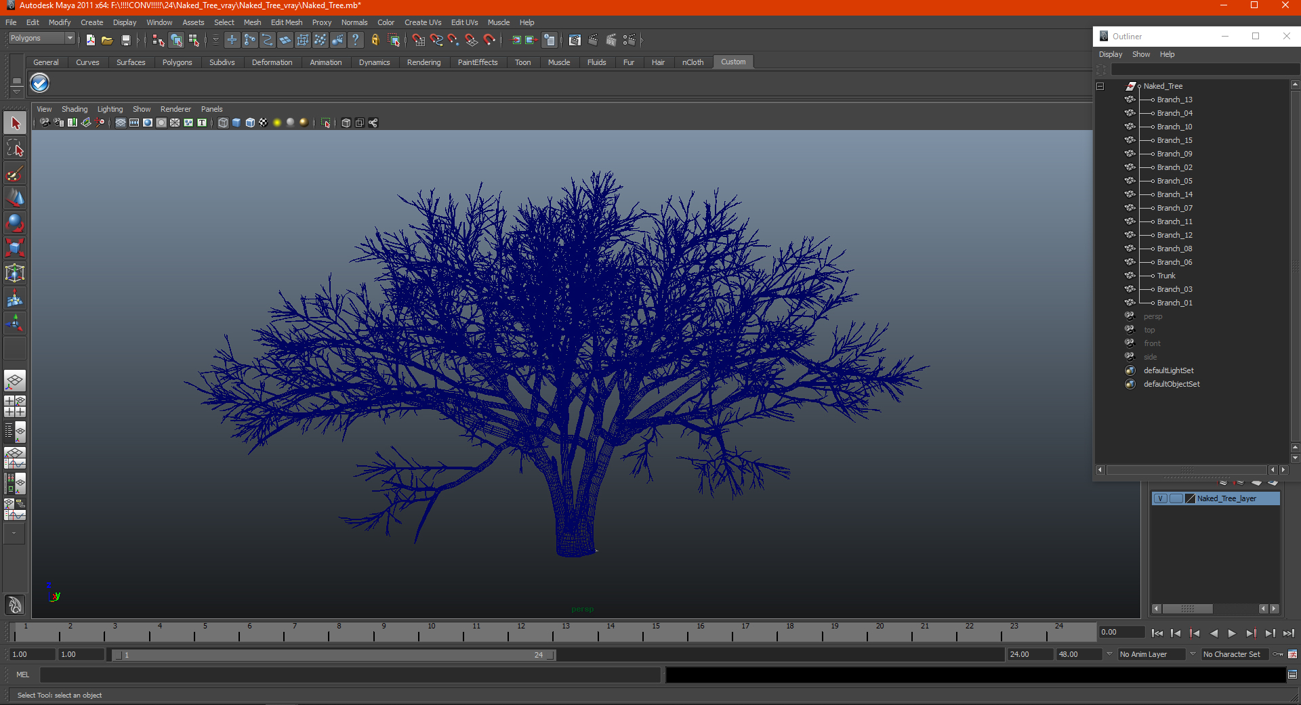The height and width of the screenshot is (705, 1301).
Task: Click the MEL command input field
Action: (x=350, y=675)
